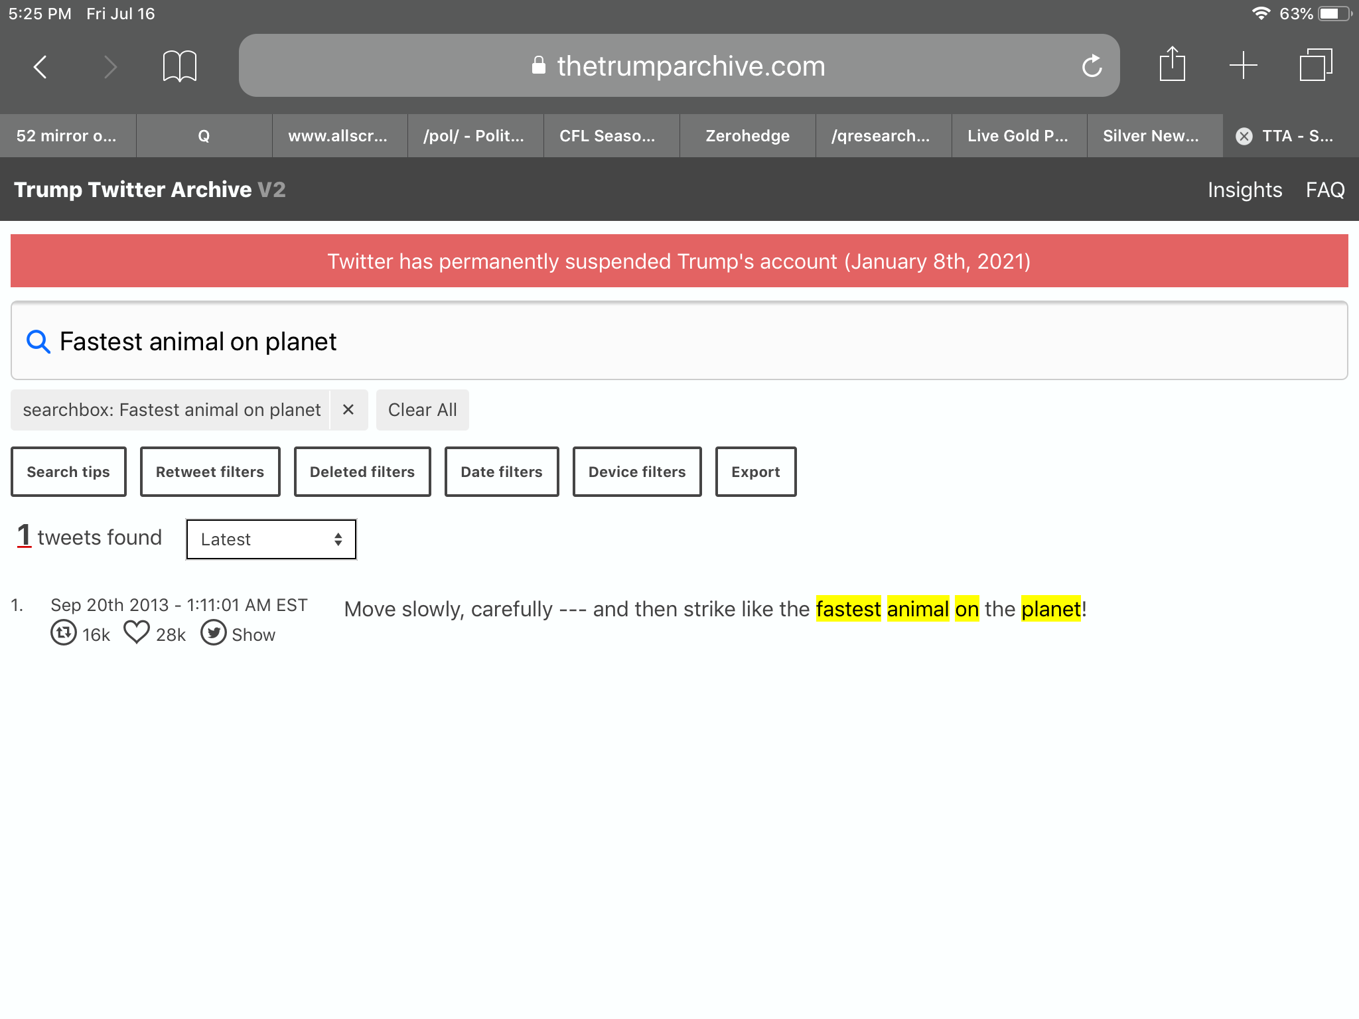Open the Device filters button
The image size is (1359, 1019).
pyautogui.click(x=637, y=472)
